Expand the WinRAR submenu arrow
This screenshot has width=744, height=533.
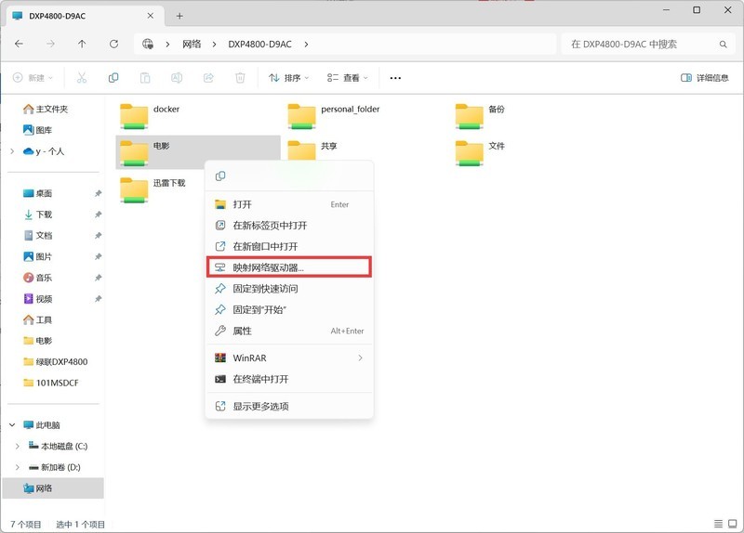tap(360, 358)
